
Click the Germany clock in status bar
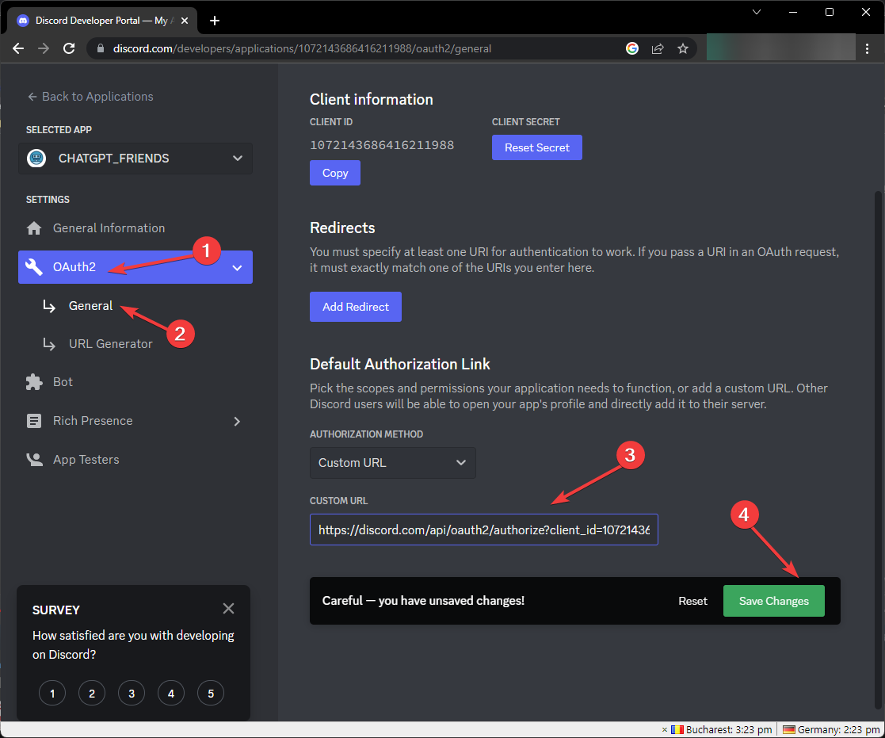[x=831, y=729]
